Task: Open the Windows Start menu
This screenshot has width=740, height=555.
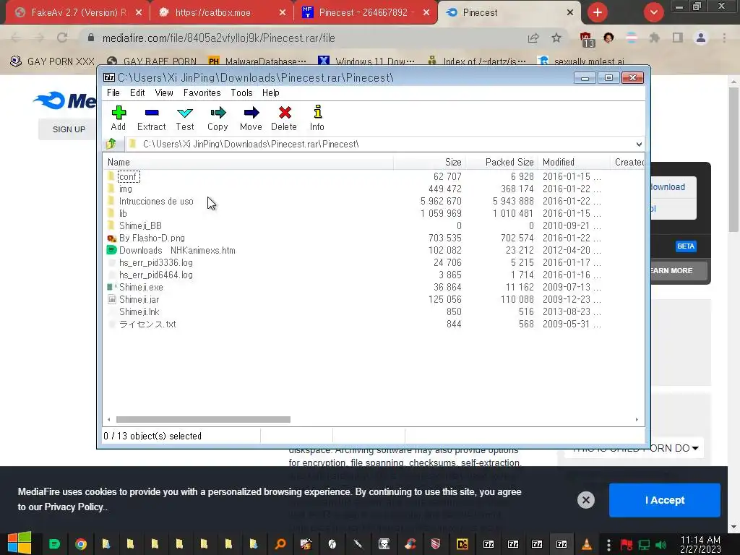Action: (20, 543)
